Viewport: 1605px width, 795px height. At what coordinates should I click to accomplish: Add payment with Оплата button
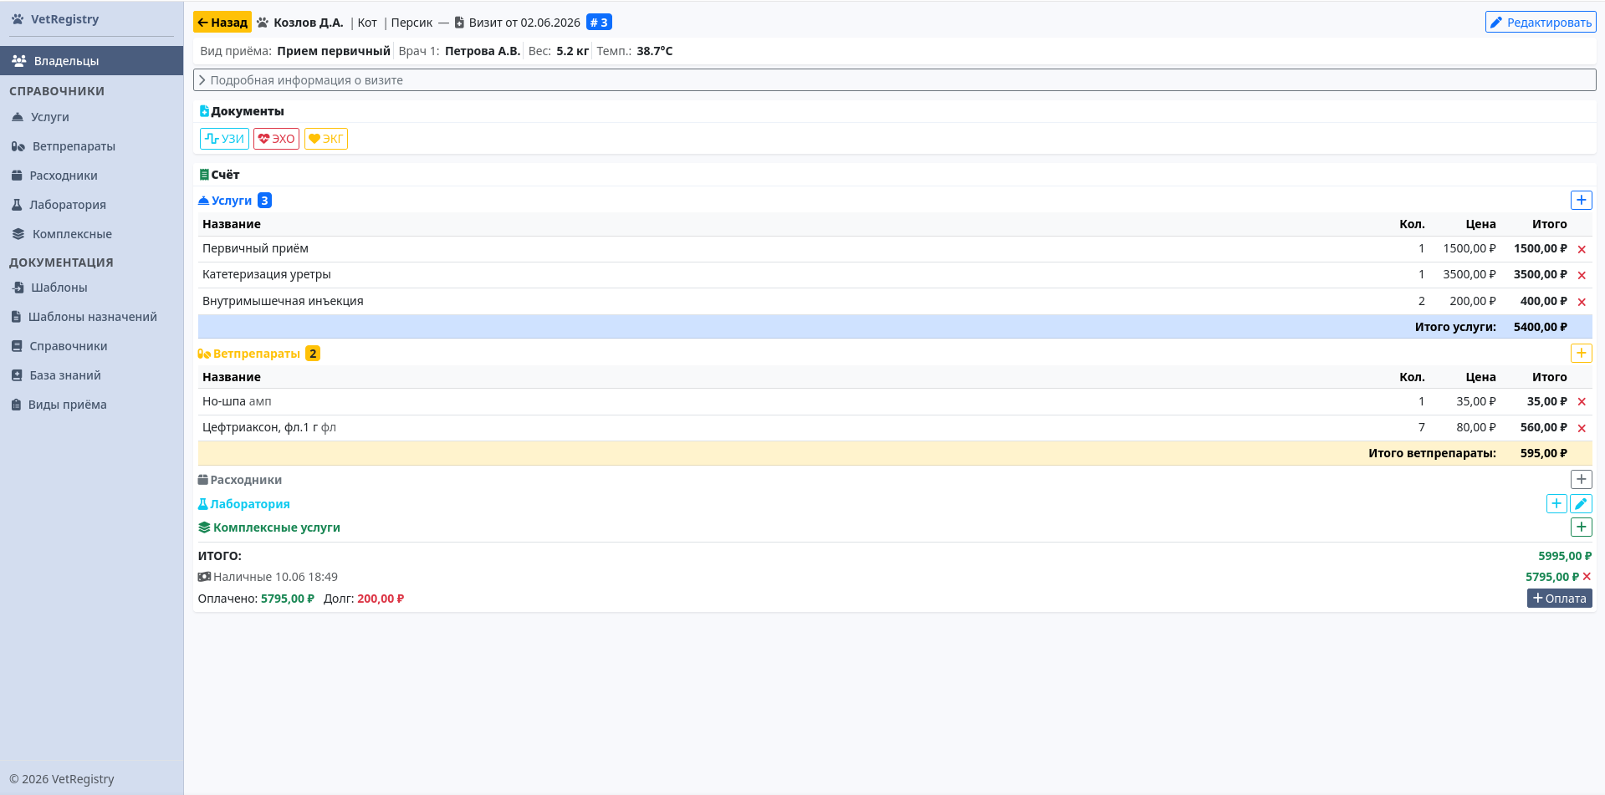pos(1559,599)
